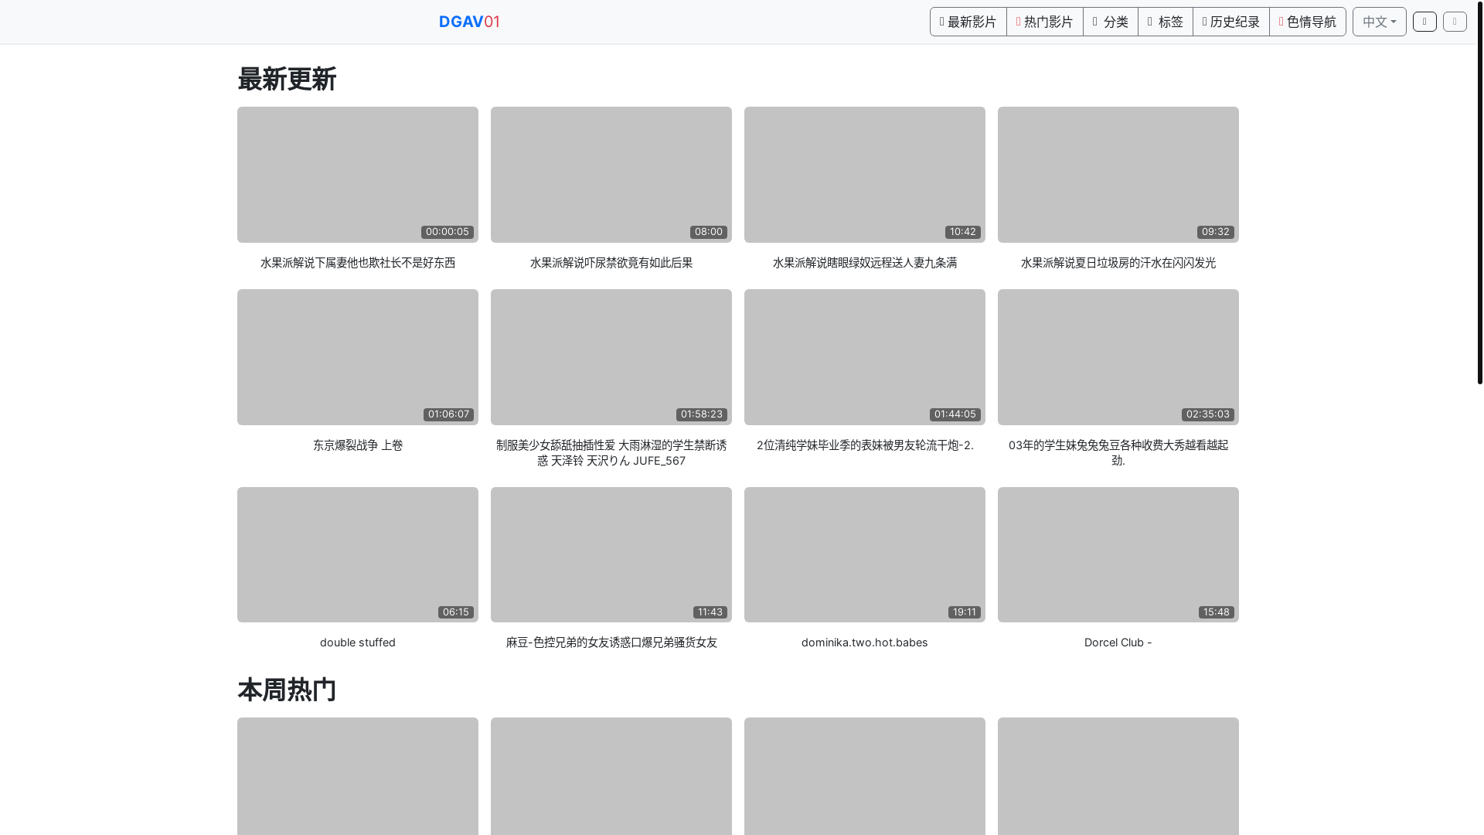The width and height of the screenshot is (1484, 835).
Task: Open the 标签 tags page
Action: point(1165,22)
